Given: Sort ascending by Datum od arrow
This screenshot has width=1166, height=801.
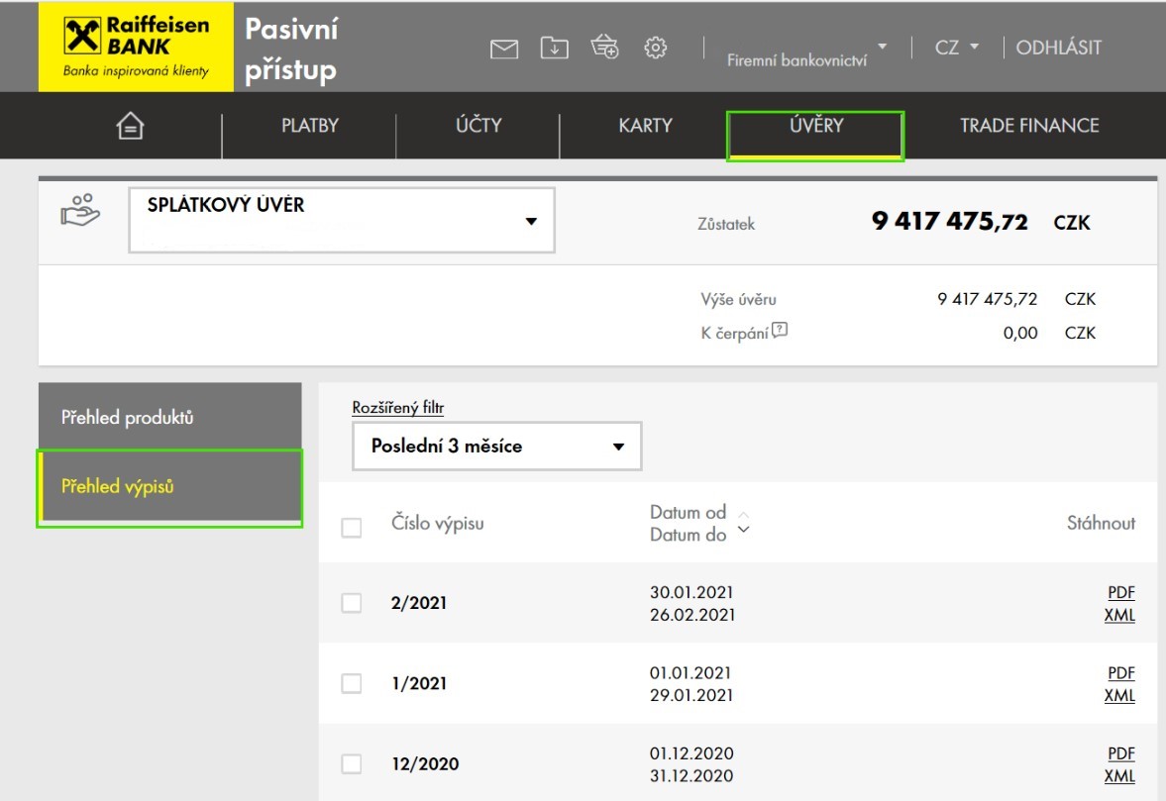Looking at the screenshot, I should point(744,514).
